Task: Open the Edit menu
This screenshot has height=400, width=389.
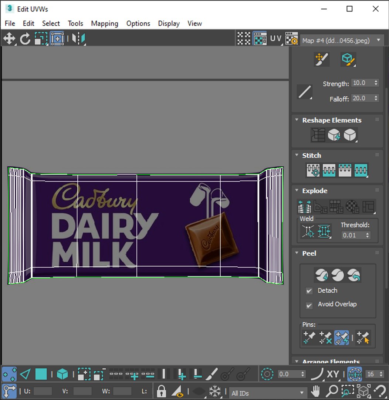Action: pos(28,23)
